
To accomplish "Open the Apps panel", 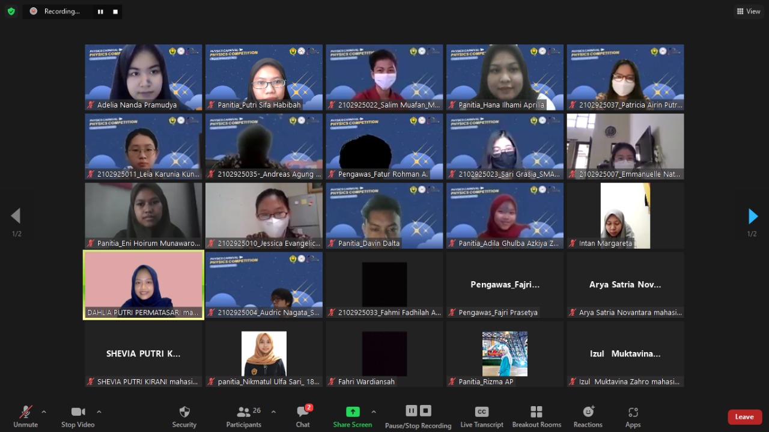I will 633,412.
